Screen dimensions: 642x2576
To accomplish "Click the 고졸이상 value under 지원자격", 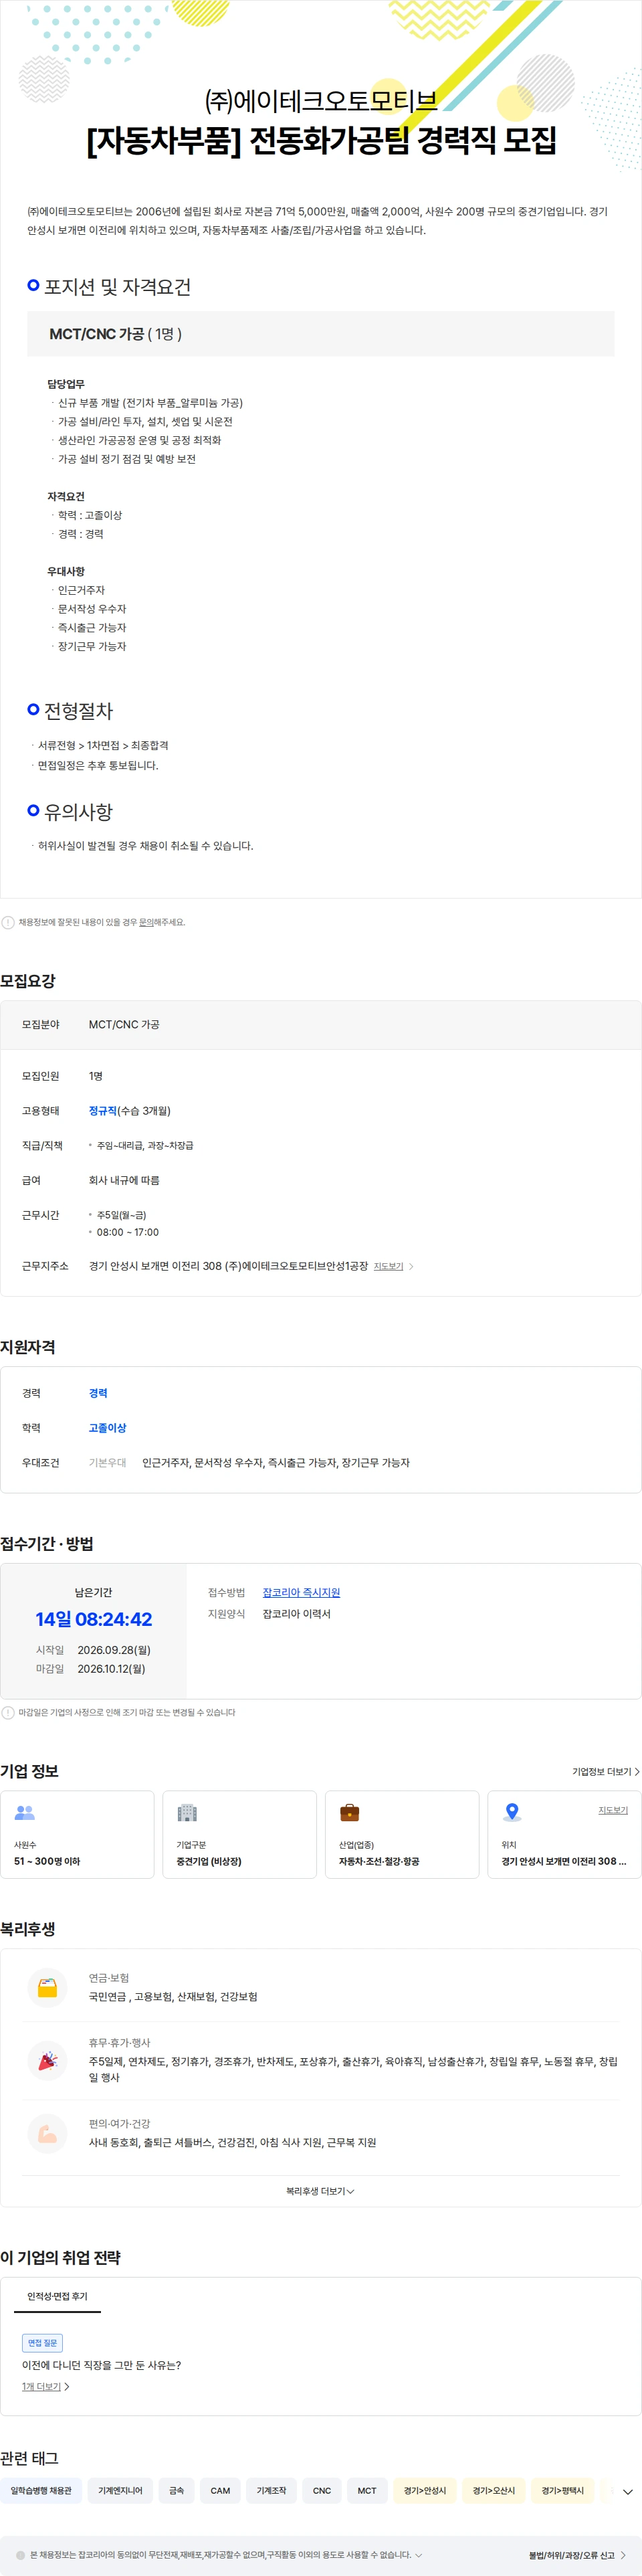I will tap(107, 1427).
